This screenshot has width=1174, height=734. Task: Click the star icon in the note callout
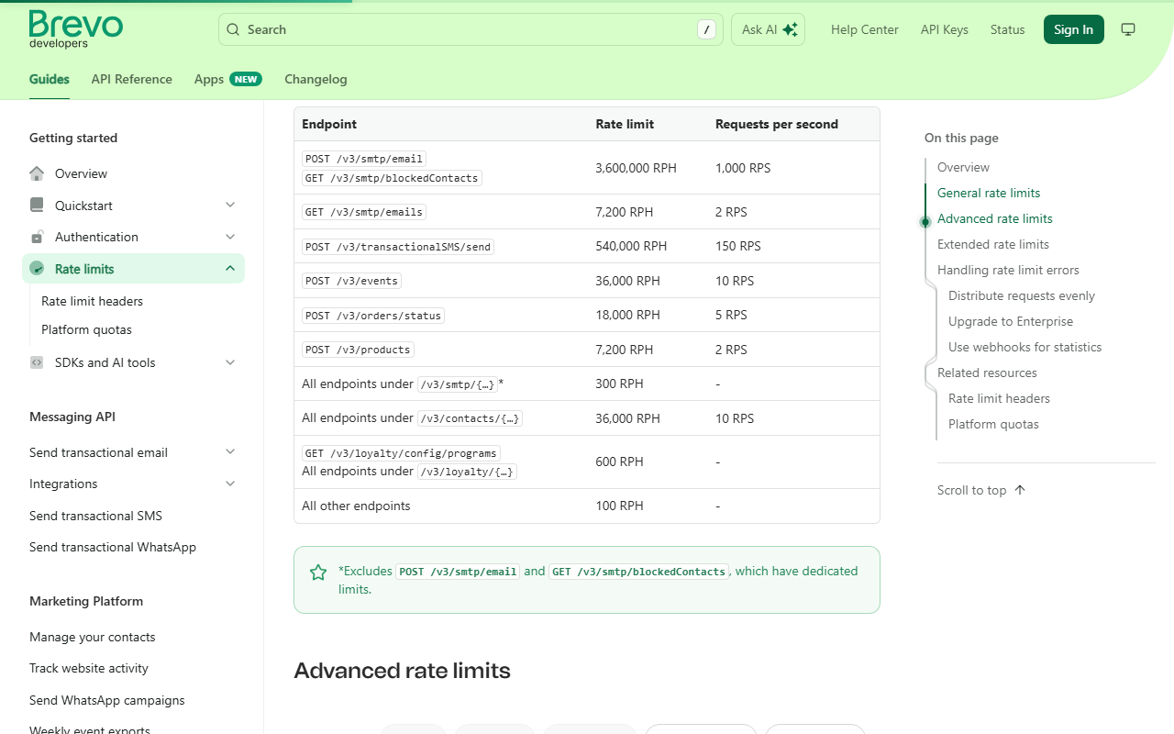[318, 573]
